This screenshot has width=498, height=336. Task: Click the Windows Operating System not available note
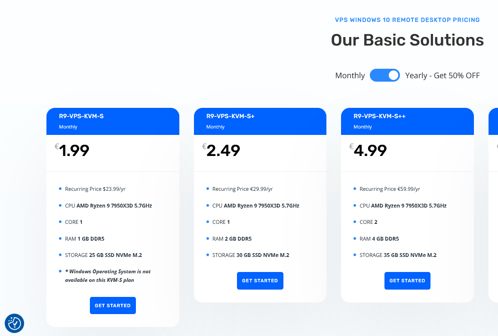point(108,276)
